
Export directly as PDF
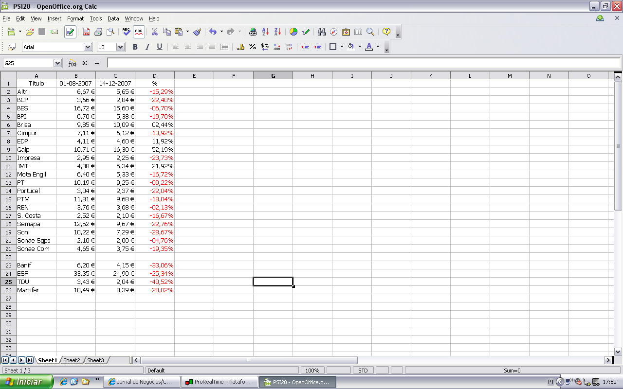[x=86, y=32]
